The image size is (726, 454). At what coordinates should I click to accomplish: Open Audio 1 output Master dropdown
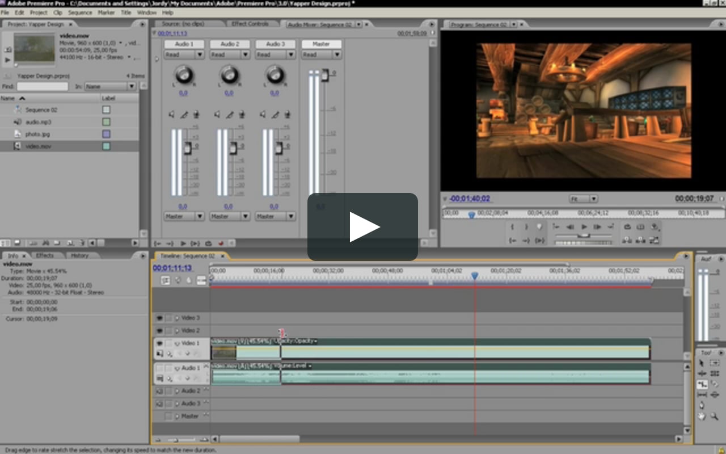click(184, 216)
